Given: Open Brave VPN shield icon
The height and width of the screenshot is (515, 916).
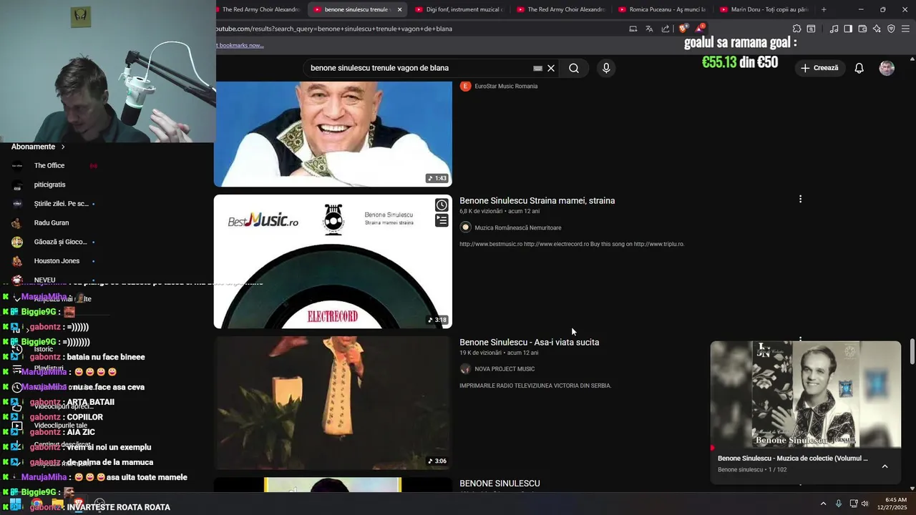Looking at the screenshot, I should click(891, 29).
